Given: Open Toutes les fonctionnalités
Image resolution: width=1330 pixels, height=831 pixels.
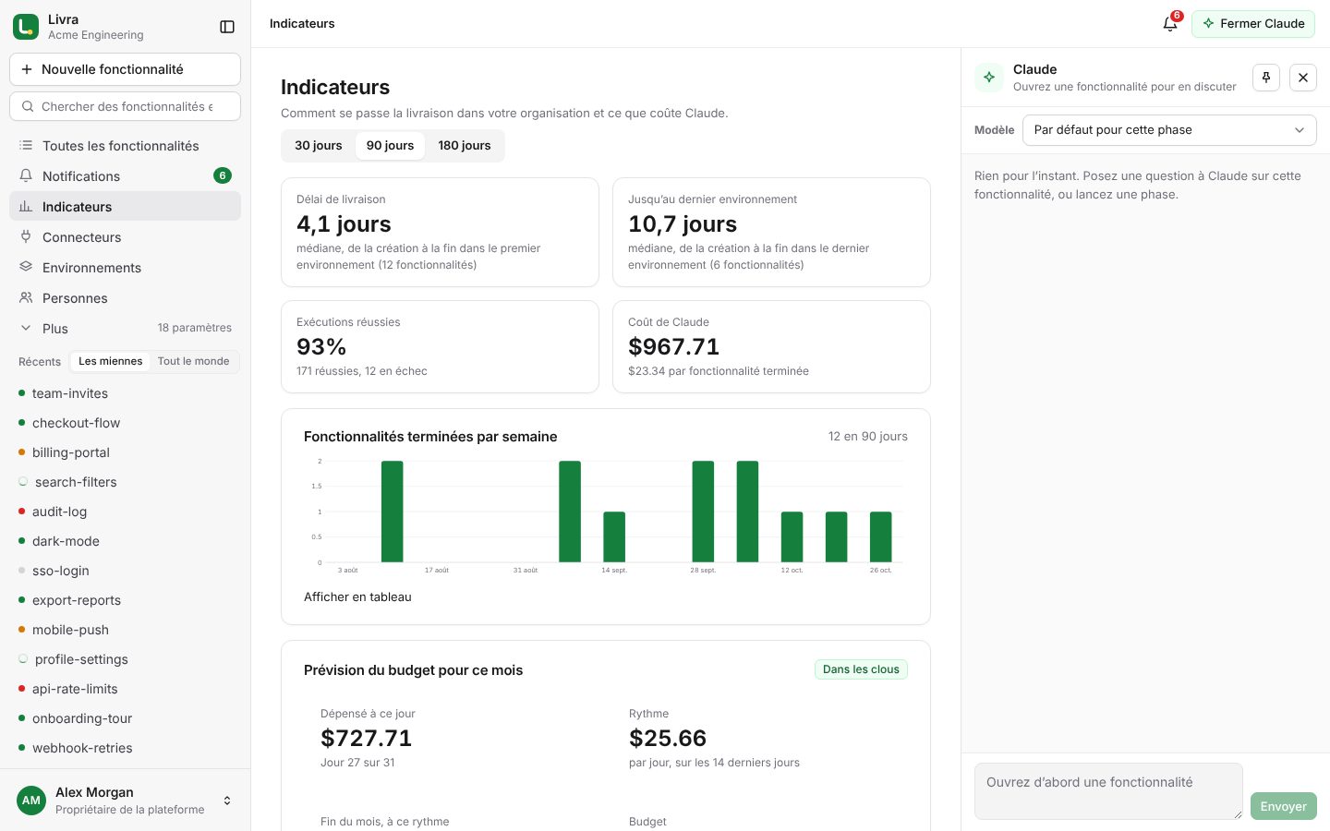Looking at the screenshot, I should click(x=125, y=146).
